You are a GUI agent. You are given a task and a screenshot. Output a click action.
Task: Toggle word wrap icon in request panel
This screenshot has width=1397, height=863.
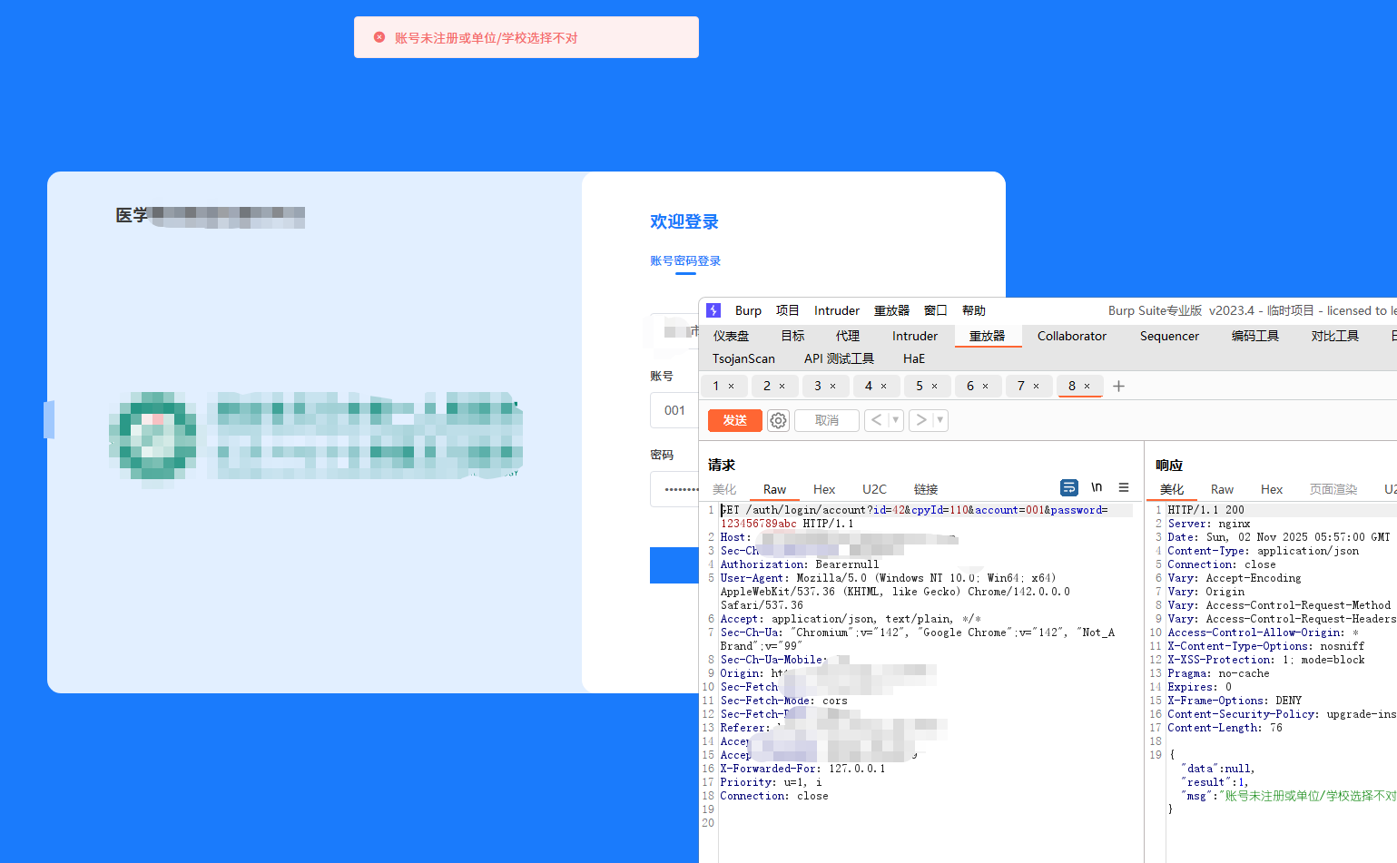(x=1069, y=487)
